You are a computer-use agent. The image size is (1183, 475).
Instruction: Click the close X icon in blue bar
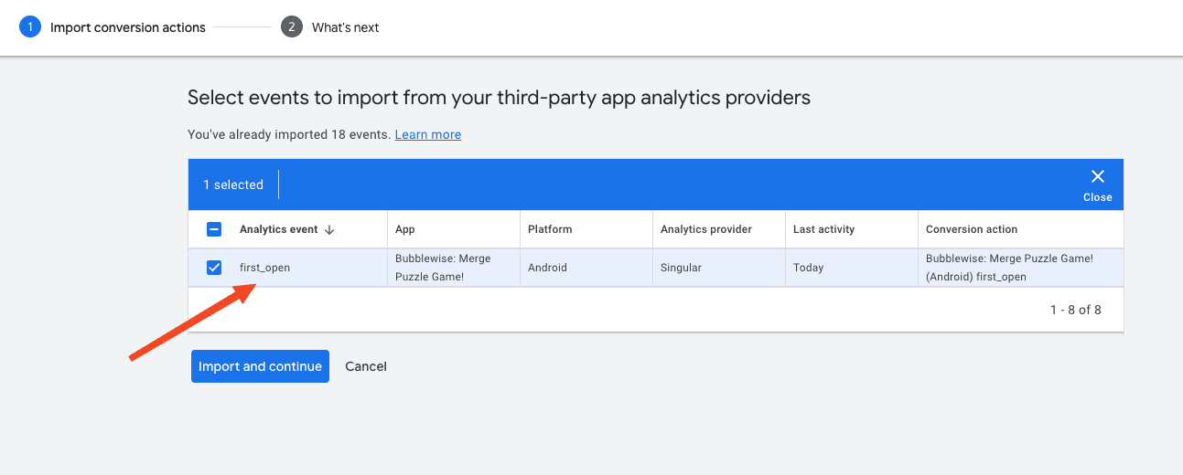coord(1097,177)
